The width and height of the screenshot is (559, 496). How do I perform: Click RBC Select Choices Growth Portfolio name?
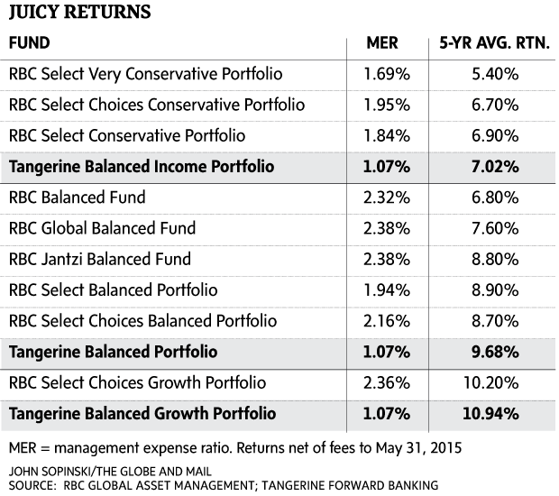[137, 383]
